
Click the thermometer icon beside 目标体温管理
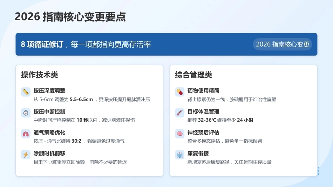point(180,113)
